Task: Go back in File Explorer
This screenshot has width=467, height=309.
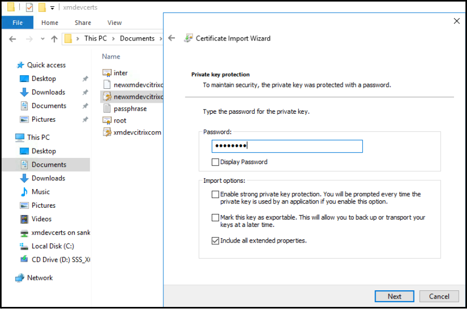Action: click(x=12, y=39)
